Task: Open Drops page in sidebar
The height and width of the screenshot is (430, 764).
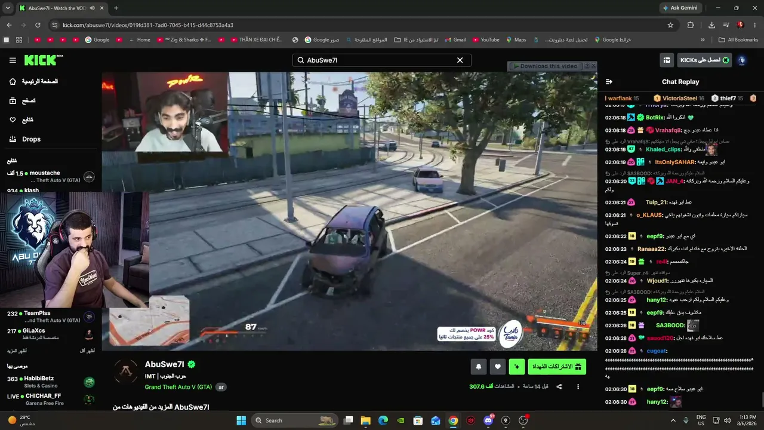Action: 25,139
